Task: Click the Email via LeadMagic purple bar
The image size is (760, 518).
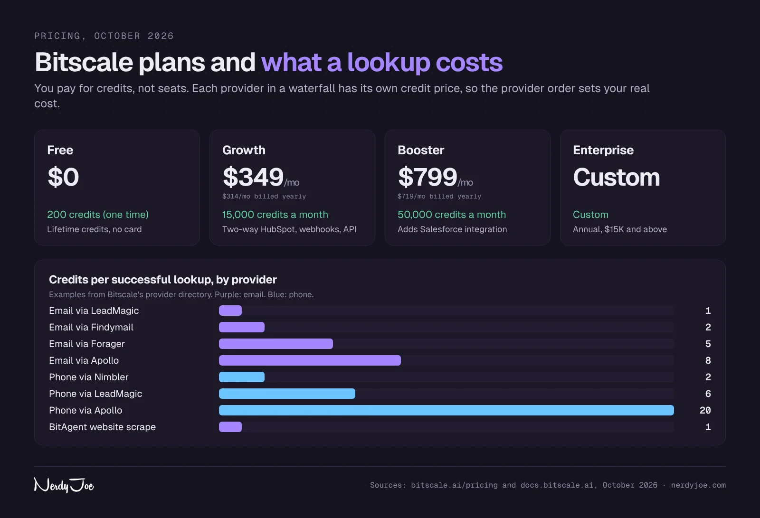Action: point(230,311)
